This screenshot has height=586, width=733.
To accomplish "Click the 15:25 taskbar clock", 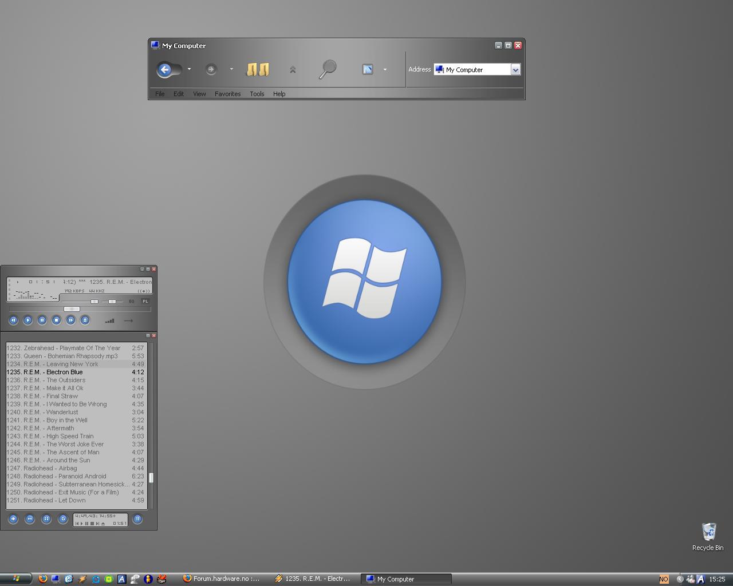I will click(x=717, y=579).
